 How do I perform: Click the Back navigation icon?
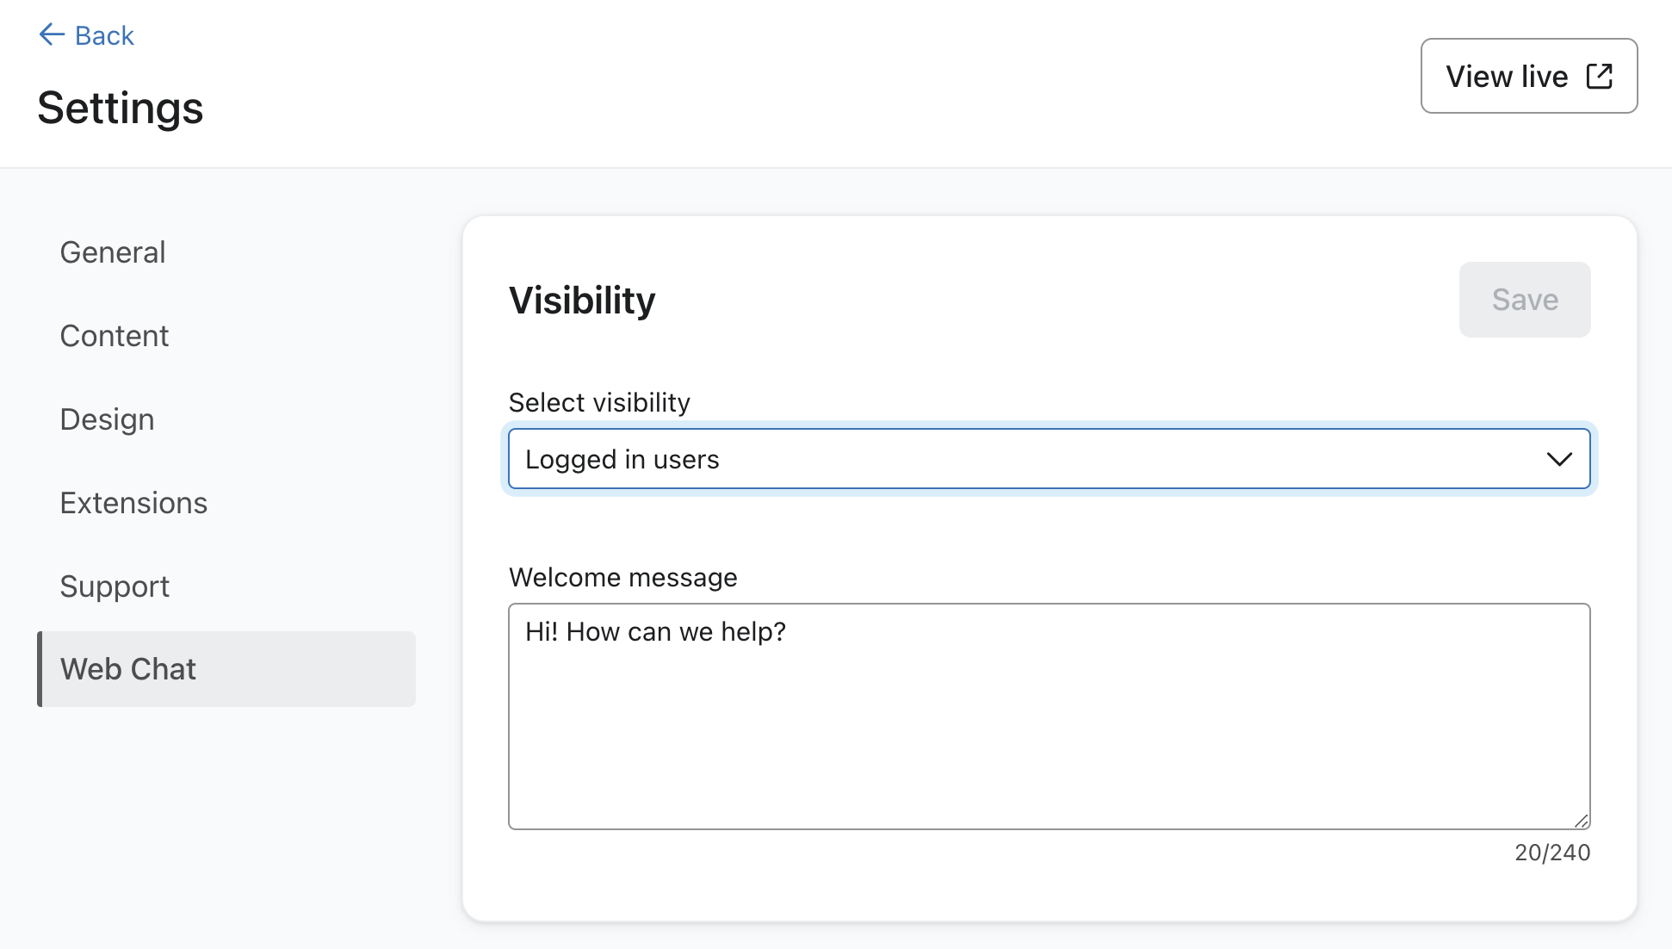(48, 34)
